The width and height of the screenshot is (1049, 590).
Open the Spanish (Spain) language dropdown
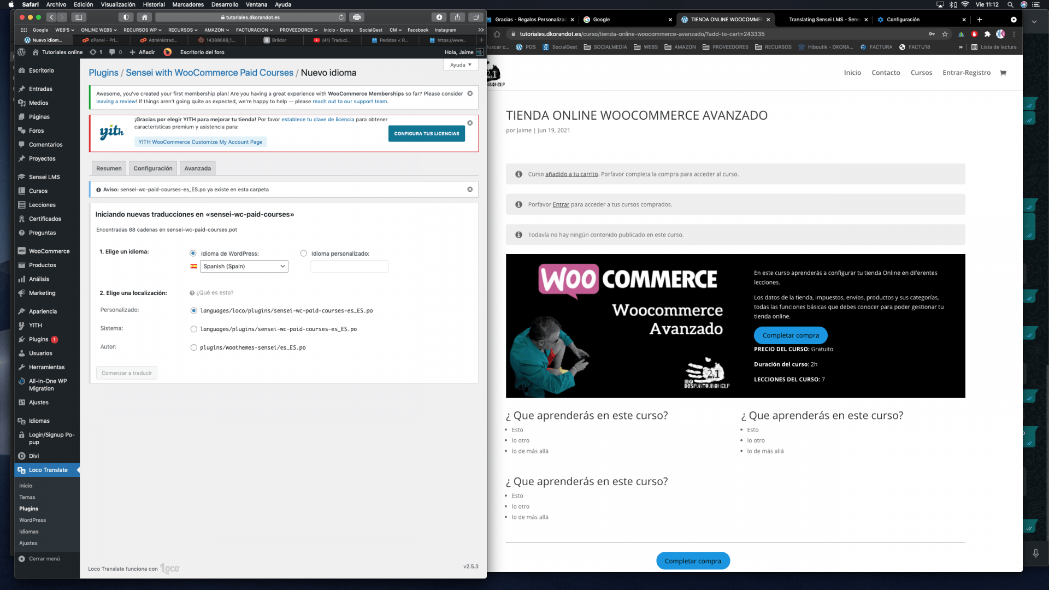coord(244,266)
